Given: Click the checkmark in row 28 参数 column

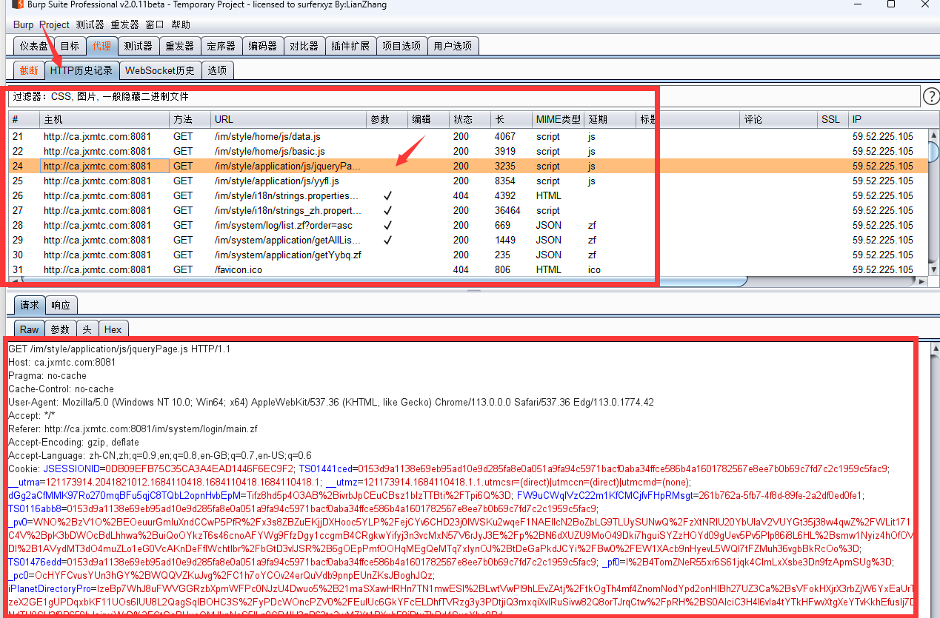Looking at the screenshot, I should click(x=387, y=226).
